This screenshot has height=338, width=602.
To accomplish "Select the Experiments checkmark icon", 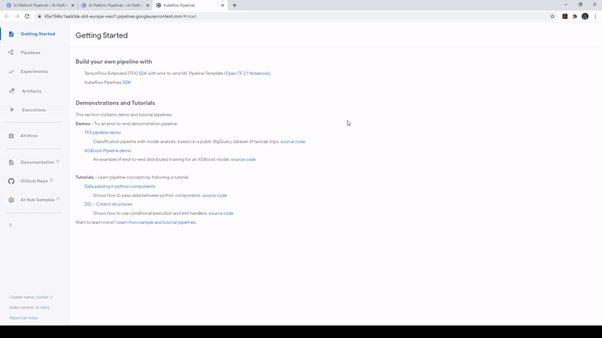I will pyautogui.click(x=11, y=71).
